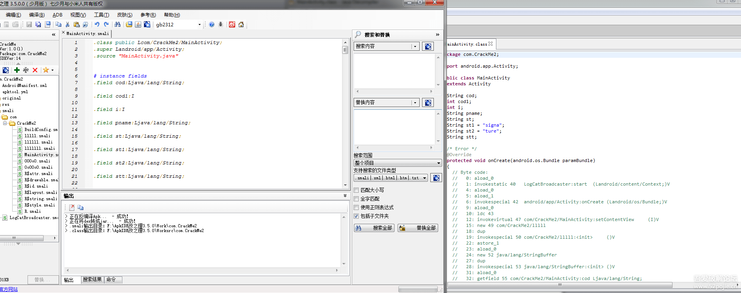
Task: Click reset icon beside file types combo
Action: (x=436, y=178)
